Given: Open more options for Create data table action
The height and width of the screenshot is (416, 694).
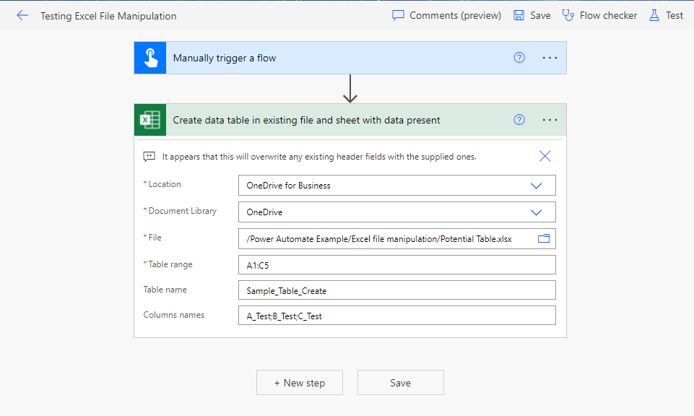Looking at the screenshot, I should coord(550,119).
